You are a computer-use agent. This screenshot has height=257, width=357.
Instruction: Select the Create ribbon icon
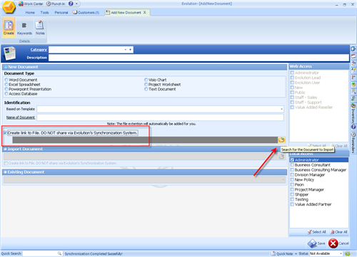point(9,28)
